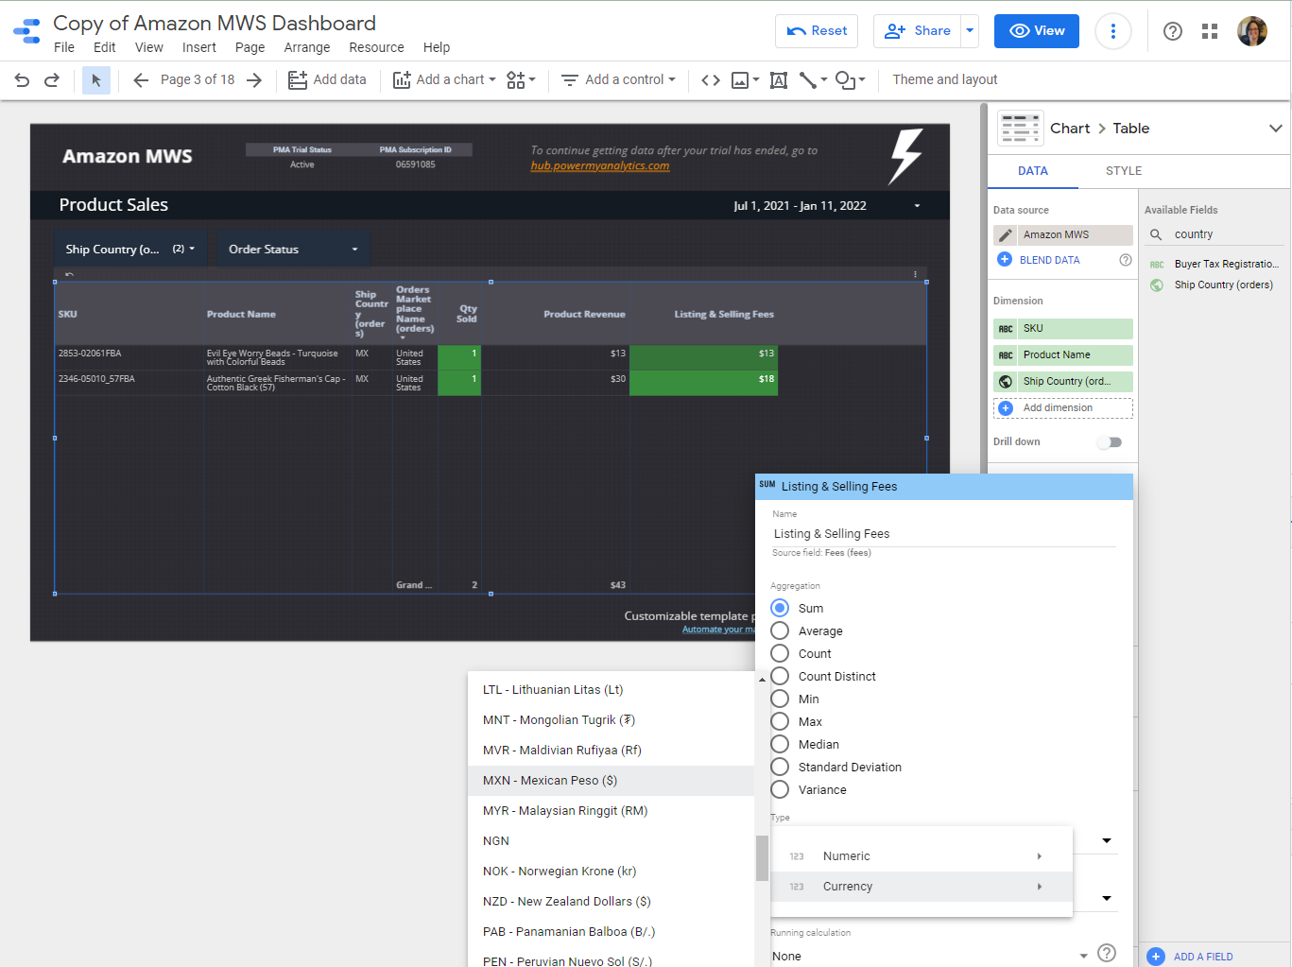Click the currency list scrollbar thumb

[762, 858]
